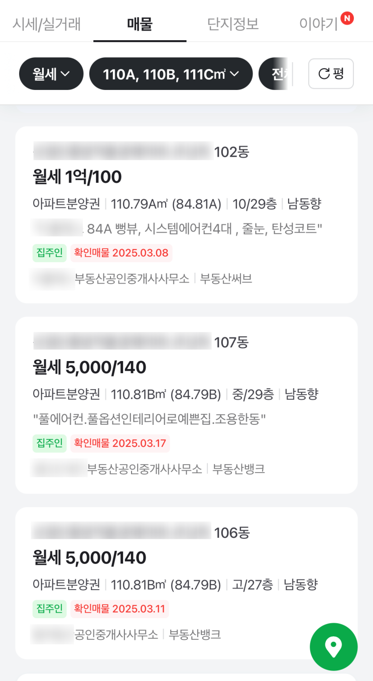Switch to the 시세/실거래 tab

coord(47,24)
